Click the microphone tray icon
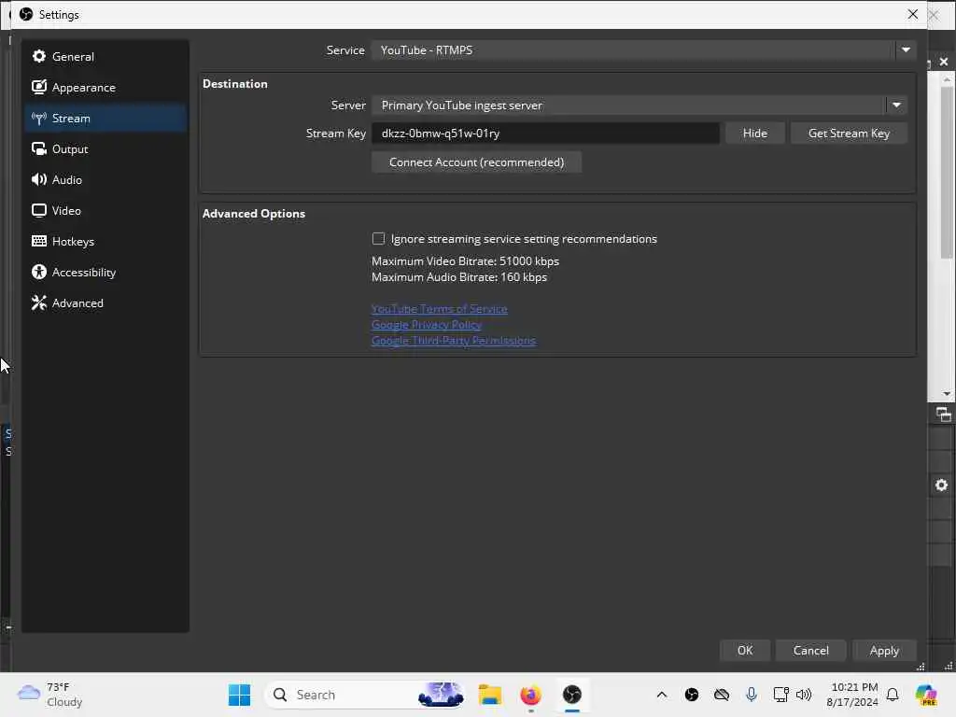956x717 pixels. (x=752, y=695)
